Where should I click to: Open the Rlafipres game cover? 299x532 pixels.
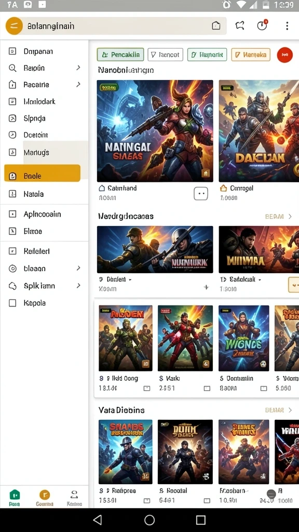[126, 451]
